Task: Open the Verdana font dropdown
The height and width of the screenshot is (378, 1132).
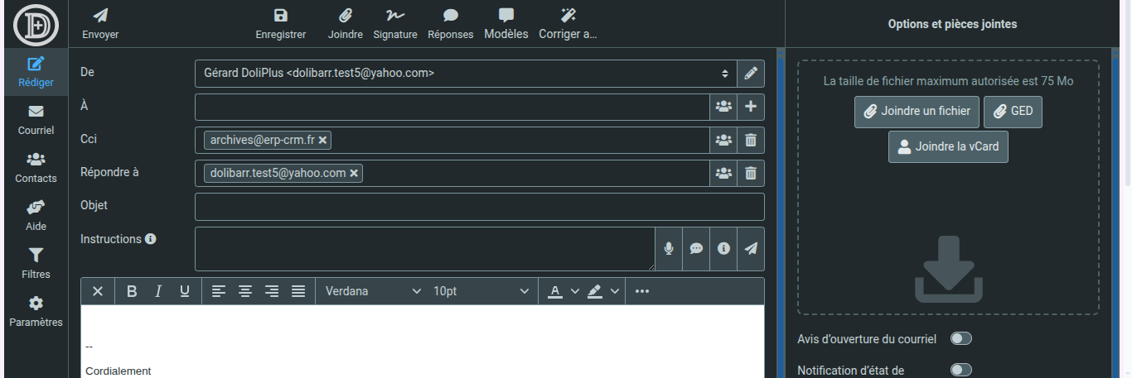Action: pos(373,291)
